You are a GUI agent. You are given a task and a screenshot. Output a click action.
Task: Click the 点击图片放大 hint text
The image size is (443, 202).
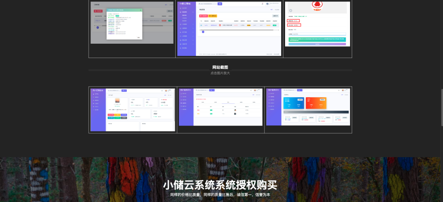220,73
